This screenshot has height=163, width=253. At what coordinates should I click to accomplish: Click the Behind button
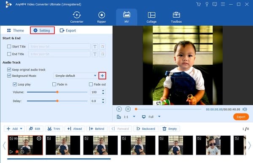point(97,129)
